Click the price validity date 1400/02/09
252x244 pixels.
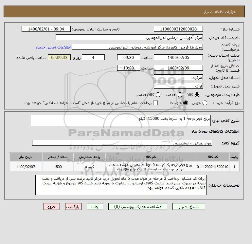(x=178, y=68)
